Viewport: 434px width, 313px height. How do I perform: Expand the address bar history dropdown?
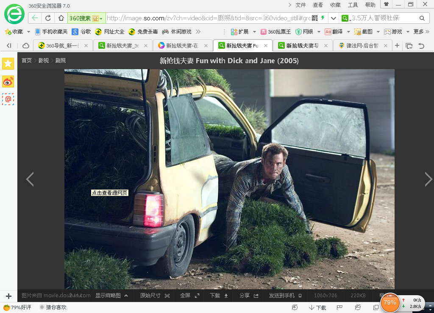click(334, 18)
